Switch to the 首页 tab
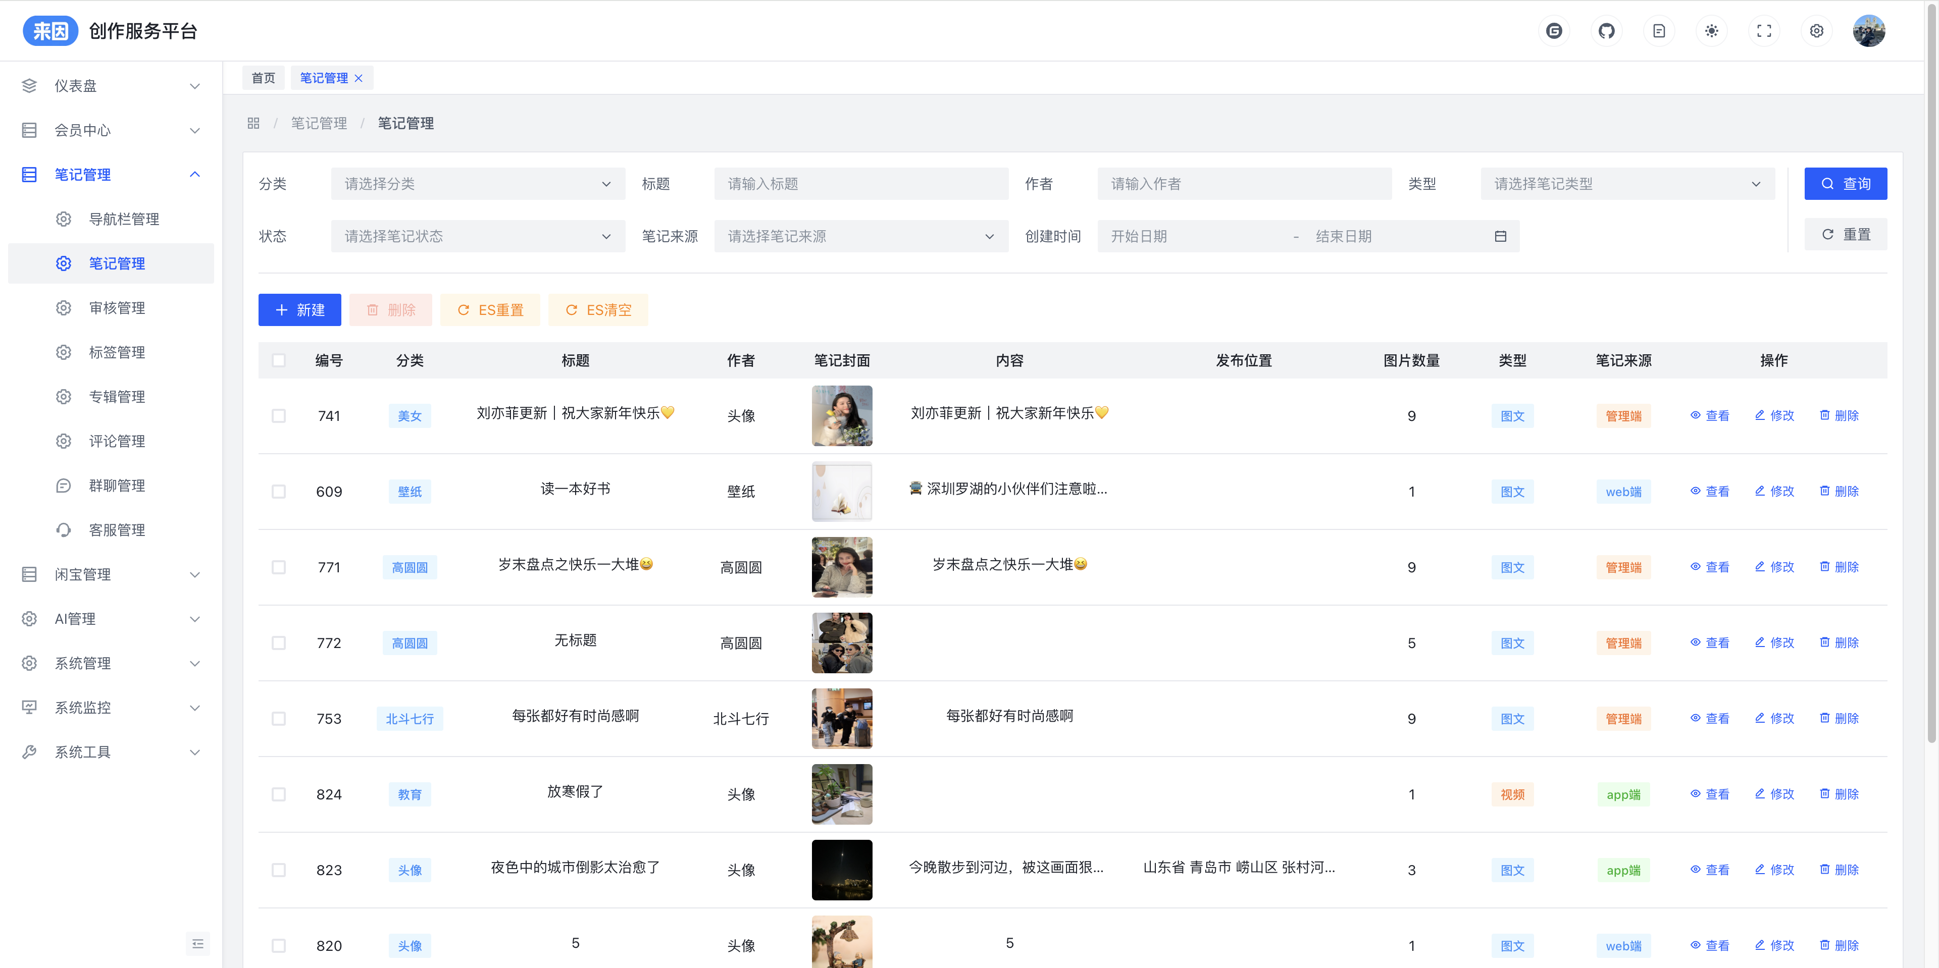1939x968 pixels. (264, 78)
